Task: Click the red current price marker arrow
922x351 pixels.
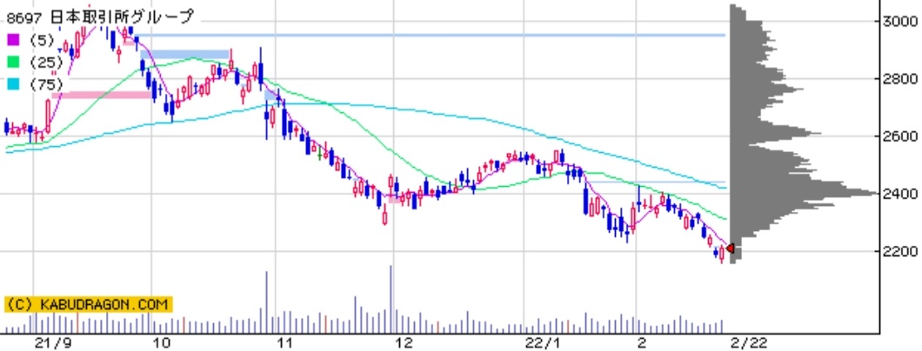Action: [730, 248]
